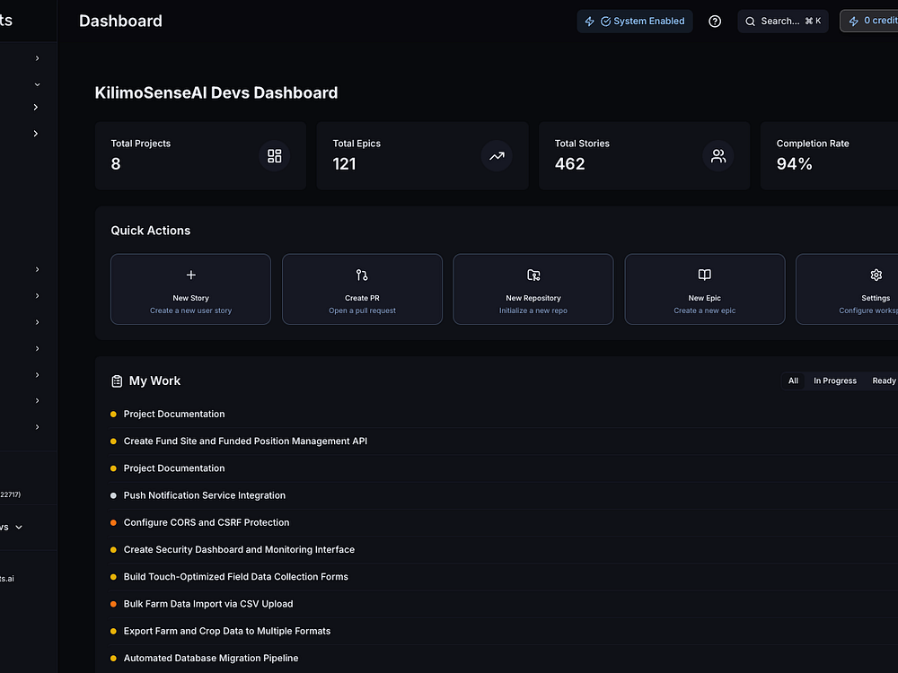The width and height of the screenshot is (898, 673).
Task: Click the pull request icon for Create PR
Action: tap(362, 275)
